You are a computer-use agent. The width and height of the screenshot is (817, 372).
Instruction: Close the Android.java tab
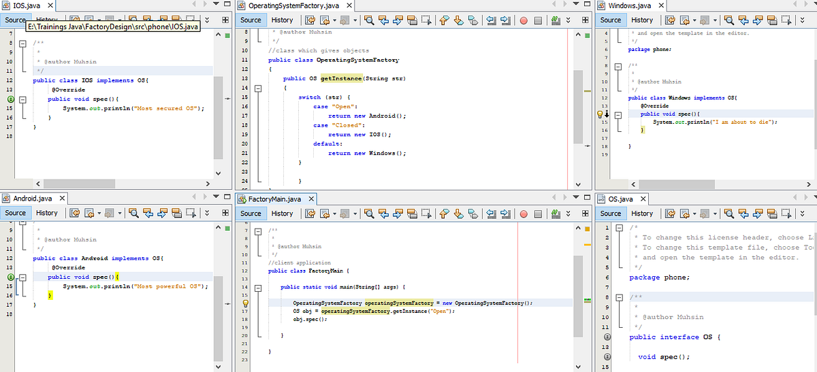coord(61,199)
